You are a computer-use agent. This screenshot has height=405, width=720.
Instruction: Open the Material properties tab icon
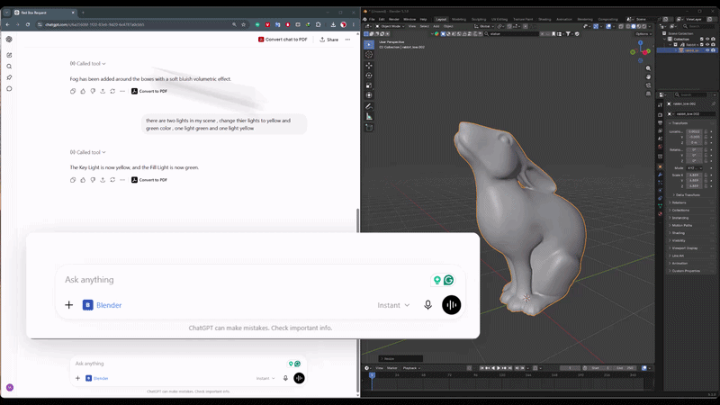pyautogui.click(x=660, y=214)
